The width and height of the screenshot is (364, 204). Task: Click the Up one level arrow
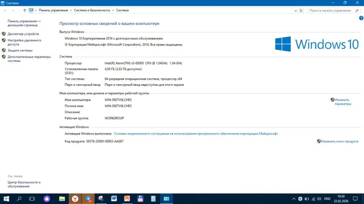coord(25,10)
